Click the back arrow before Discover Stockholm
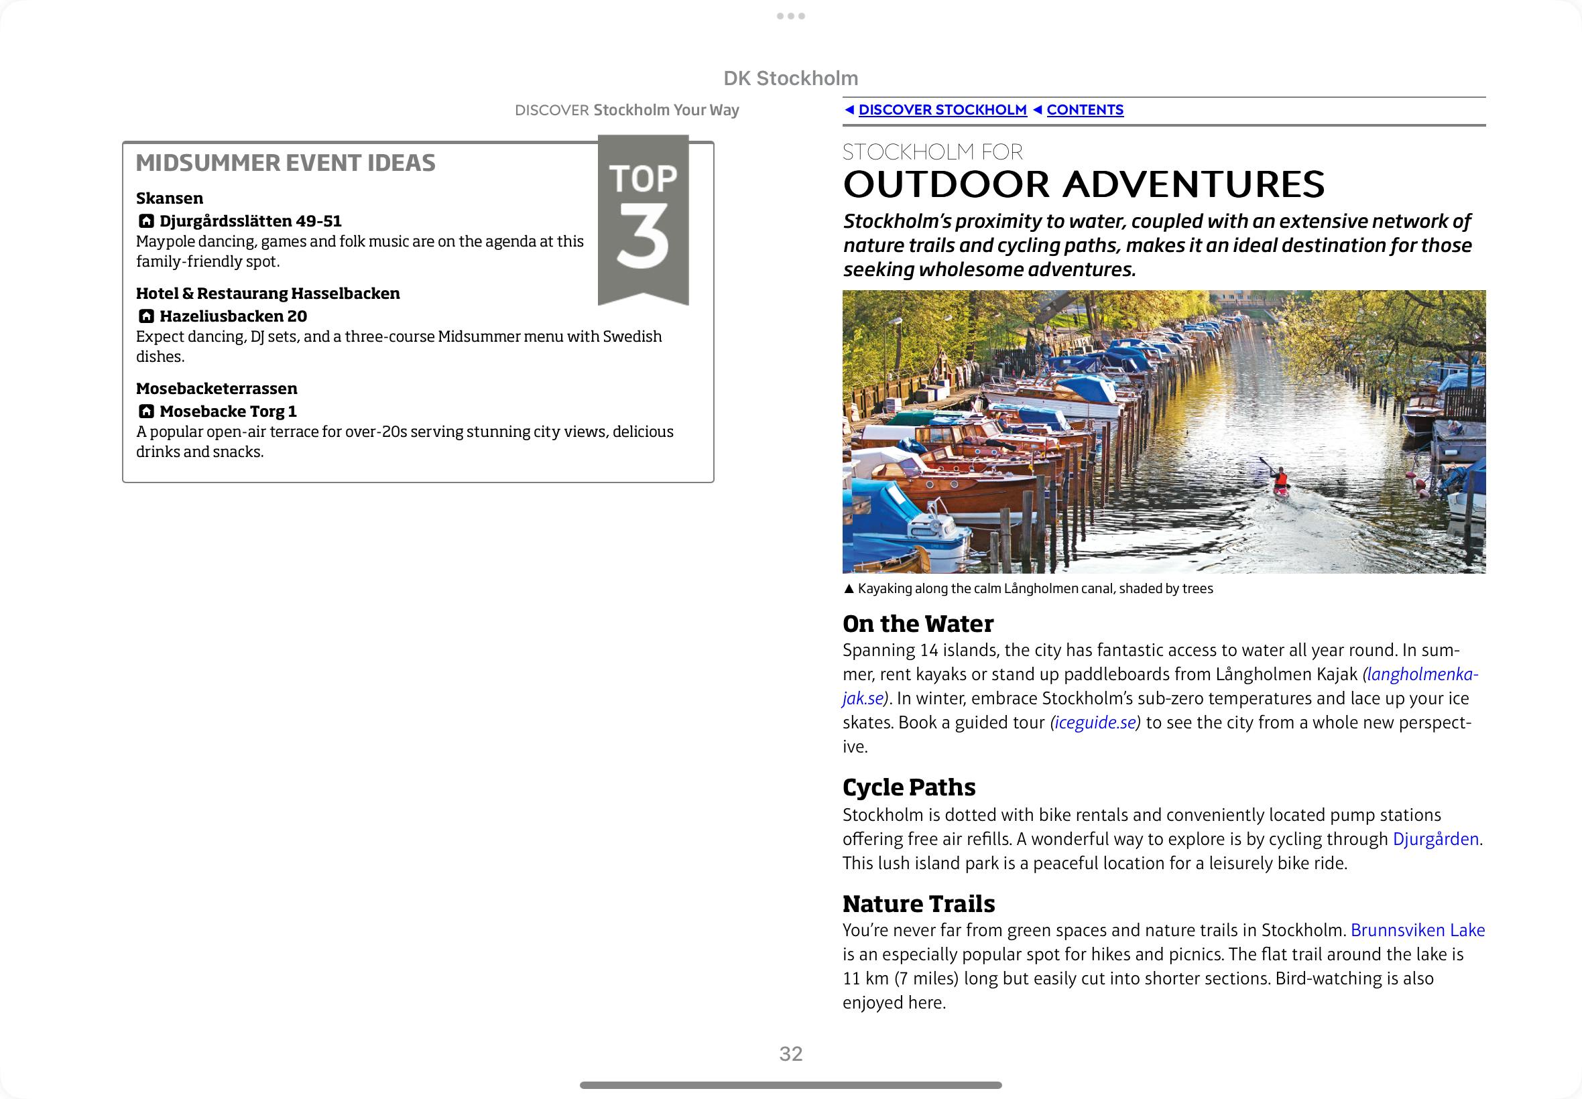 (x=849, y=110)
